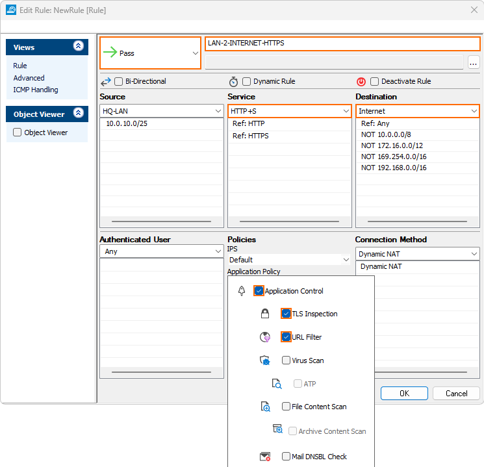Click the ATP magnifier document icon

tap(277, 384)
